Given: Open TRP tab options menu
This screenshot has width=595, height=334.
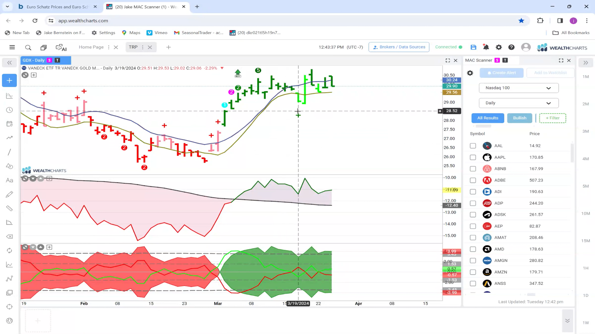Looking at the screenshot, I should 143,47.
